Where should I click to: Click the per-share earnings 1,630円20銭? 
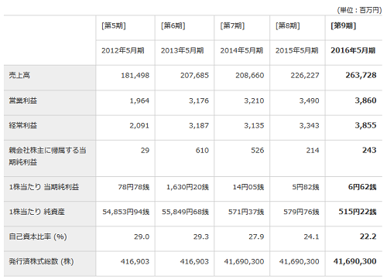pos(187,187)
